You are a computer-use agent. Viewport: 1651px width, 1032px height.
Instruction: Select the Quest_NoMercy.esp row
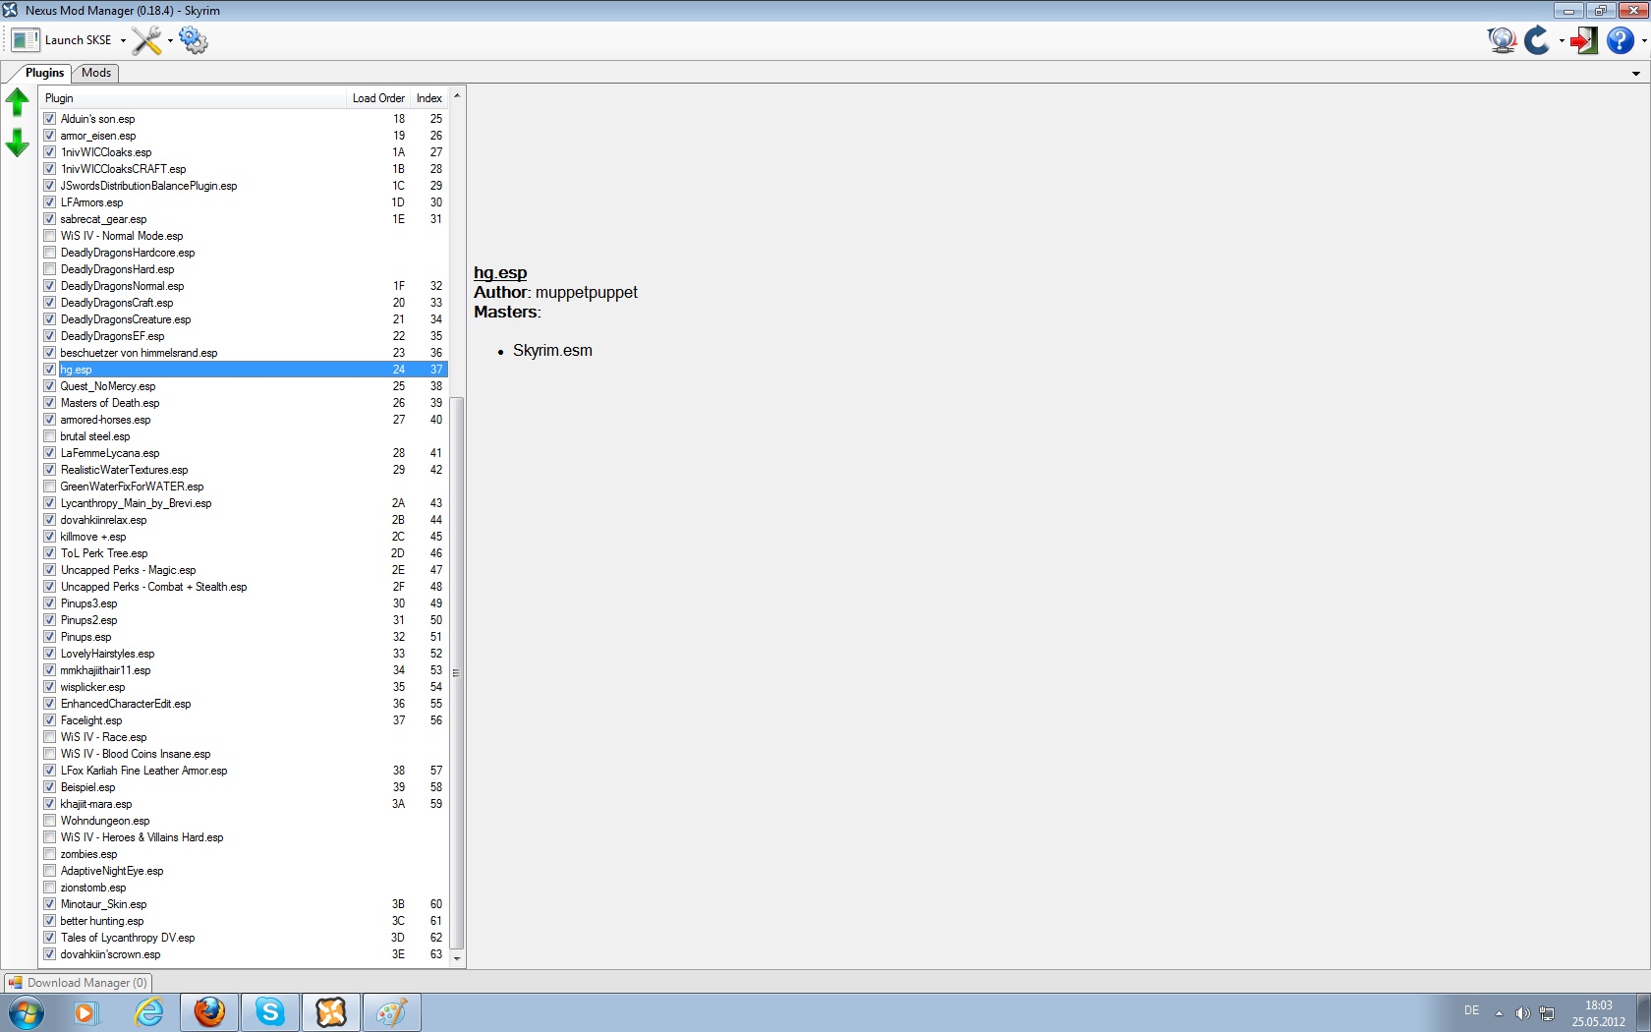pos(245,386)
